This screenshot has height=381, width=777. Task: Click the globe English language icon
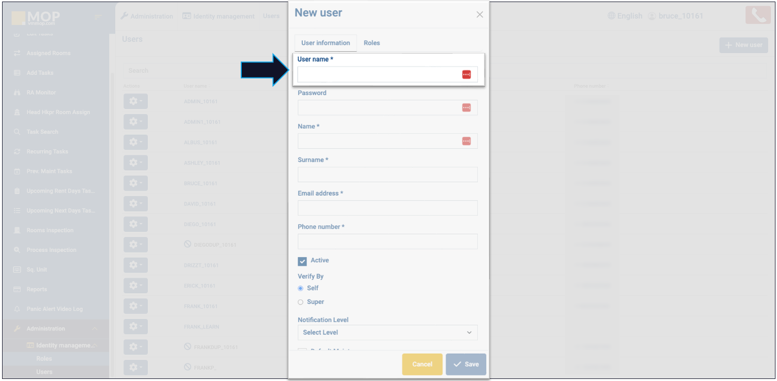[612, 16]
